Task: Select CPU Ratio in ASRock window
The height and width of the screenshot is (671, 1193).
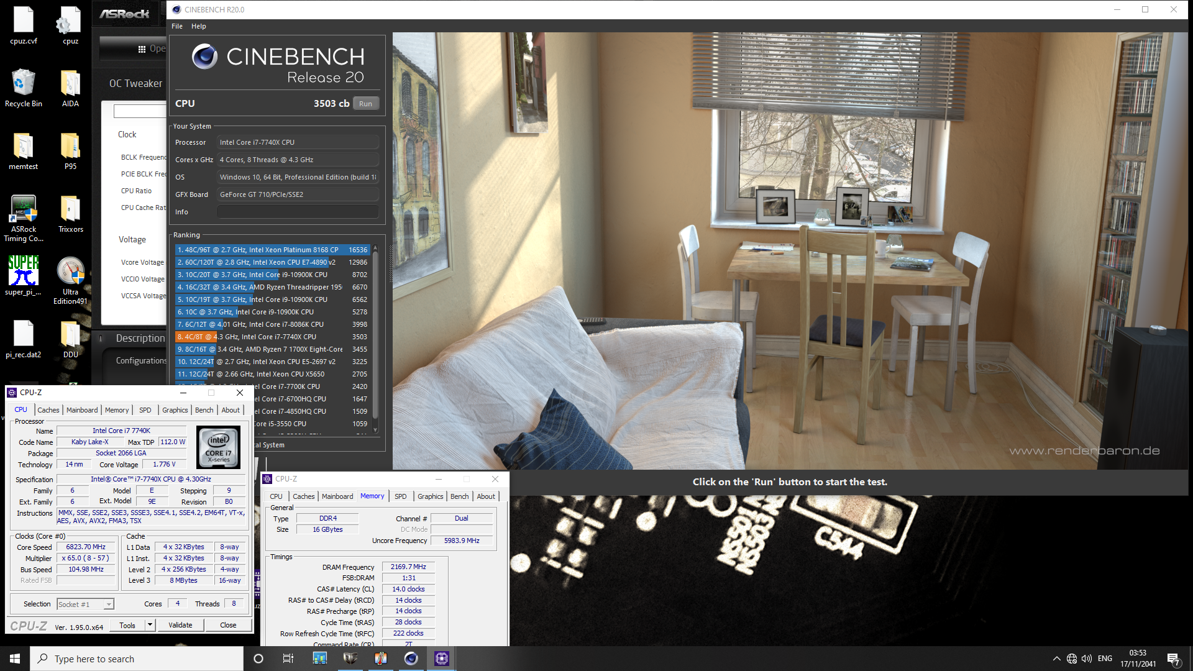Action: pyautogui.click(x=136, y=191)
